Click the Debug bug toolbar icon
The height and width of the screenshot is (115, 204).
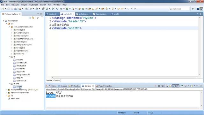(x=61, y=9)
